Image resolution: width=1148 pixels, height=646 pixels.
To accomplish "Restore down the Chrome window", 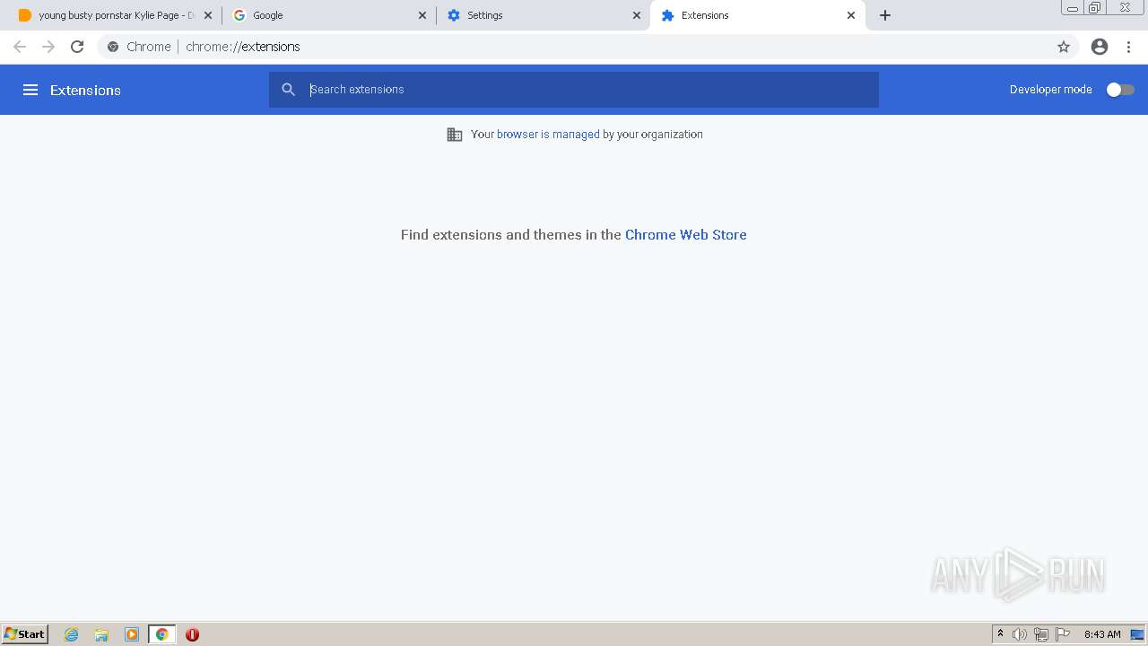I will click(x=1095, y=7).
